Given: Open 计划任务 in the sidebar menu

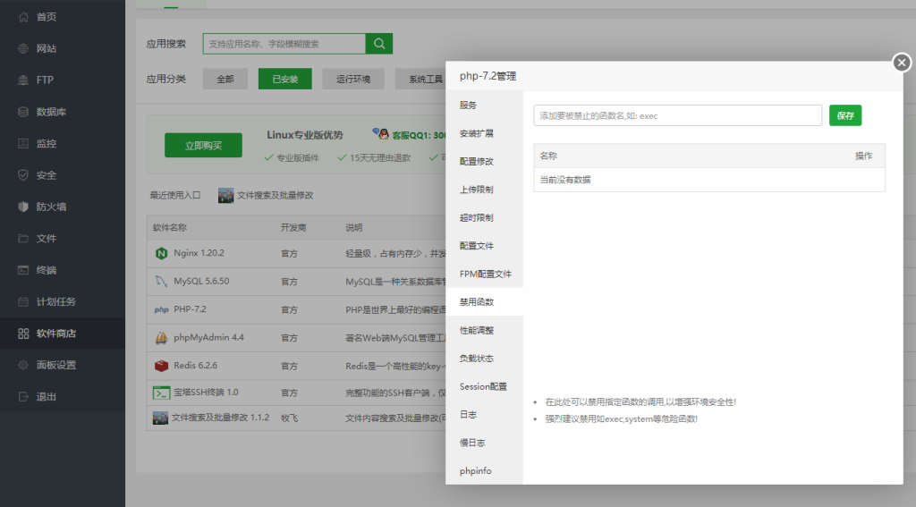Looking at the screenshot, I should [55, 301].
